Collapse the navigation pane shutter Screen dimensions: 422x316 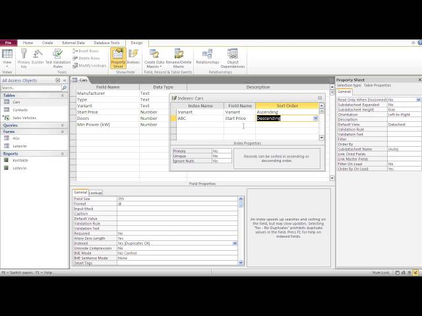click(x=65, y=80)
